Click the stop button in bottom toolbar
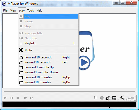This screenshot has width=139, height=110. pyautogui.click(x=18, y=98)
